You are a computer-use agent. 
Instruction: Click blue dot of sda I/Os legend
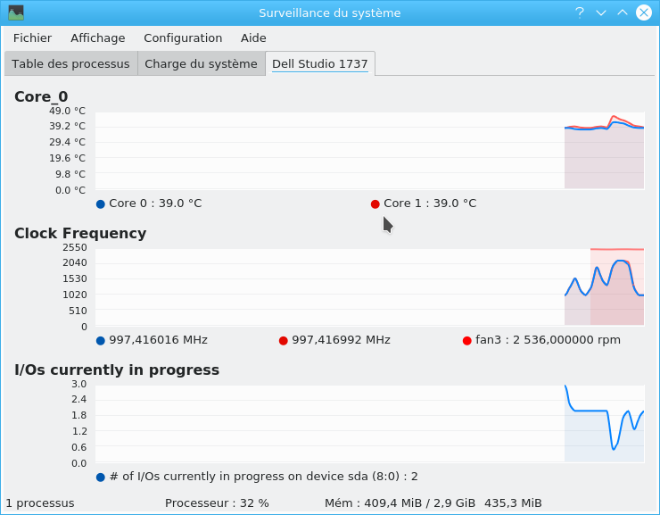pyautogui.click(x=100, y=478)
